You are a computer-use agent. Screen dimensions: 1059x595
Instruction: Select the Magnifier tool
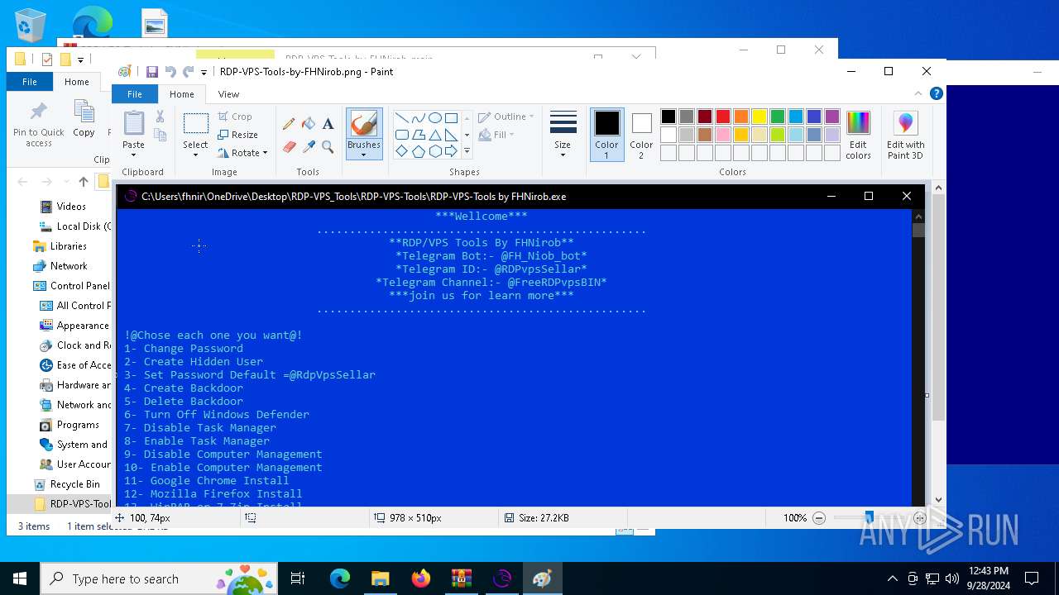(328, 147)
